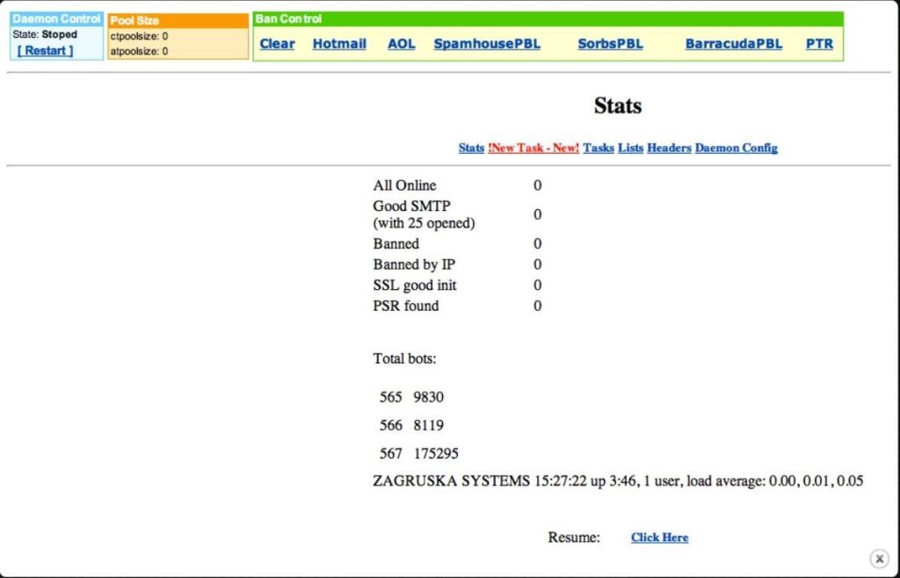Open the SorbsPBL link
This screenshot has height=578, width=900.
pos(610,44)
